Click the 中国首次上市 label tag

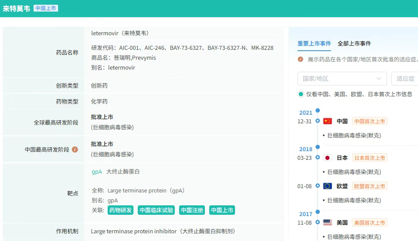pyautogui.click(x=369, y=121)
